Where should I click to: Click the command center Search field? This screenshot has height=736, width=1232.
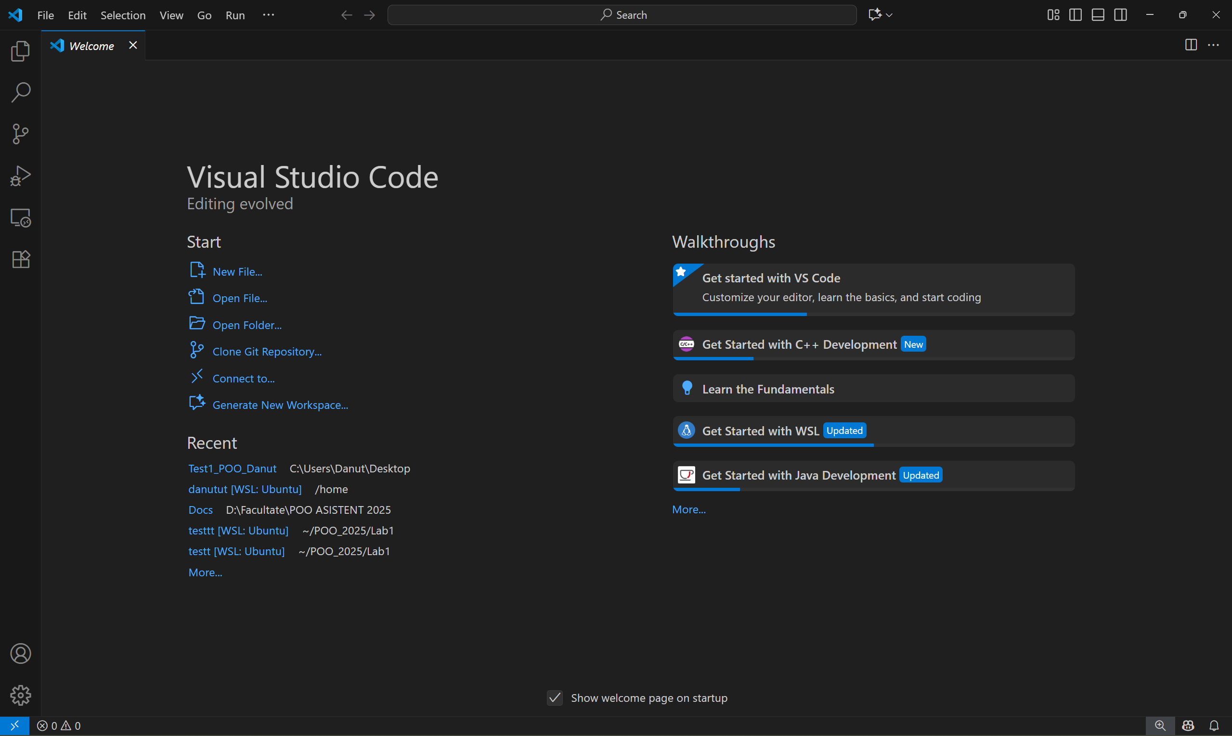(622, 15)
